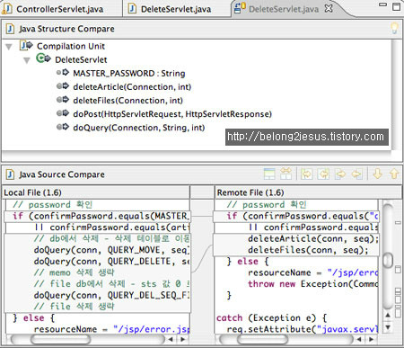
Task: Switch to the second DeleteServlet.java editor tab
Action: 171,9
